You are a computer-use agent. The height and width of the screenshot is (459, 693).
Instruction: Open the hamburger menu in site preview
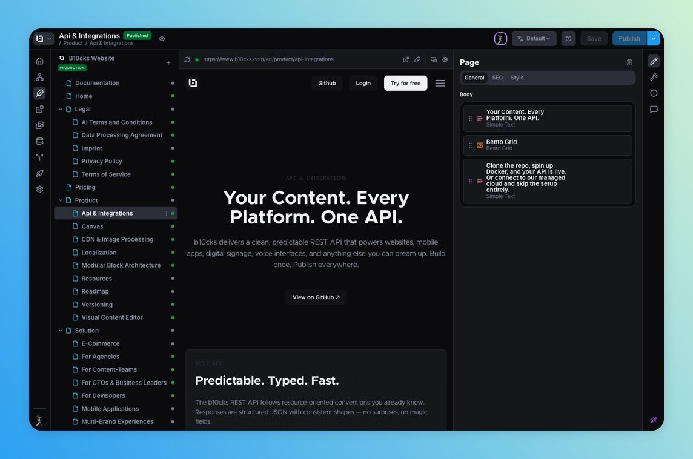pyautogui.click(x=440, y=83)
